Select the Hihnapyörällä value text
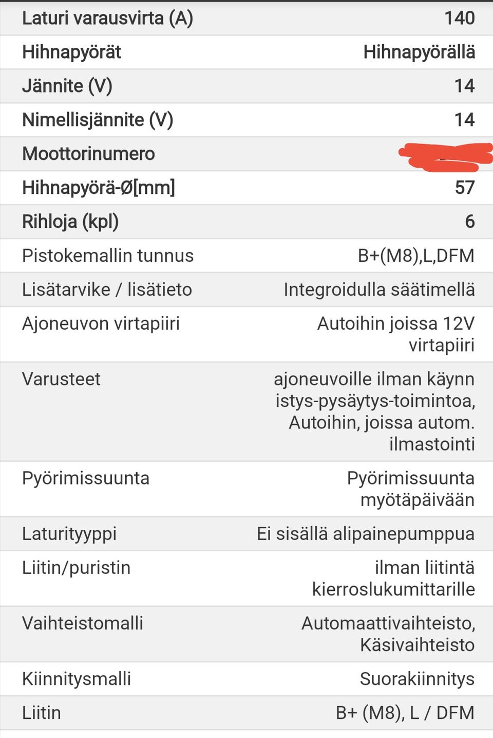Screen dimensions: 493x738 (x=419, y=52)
